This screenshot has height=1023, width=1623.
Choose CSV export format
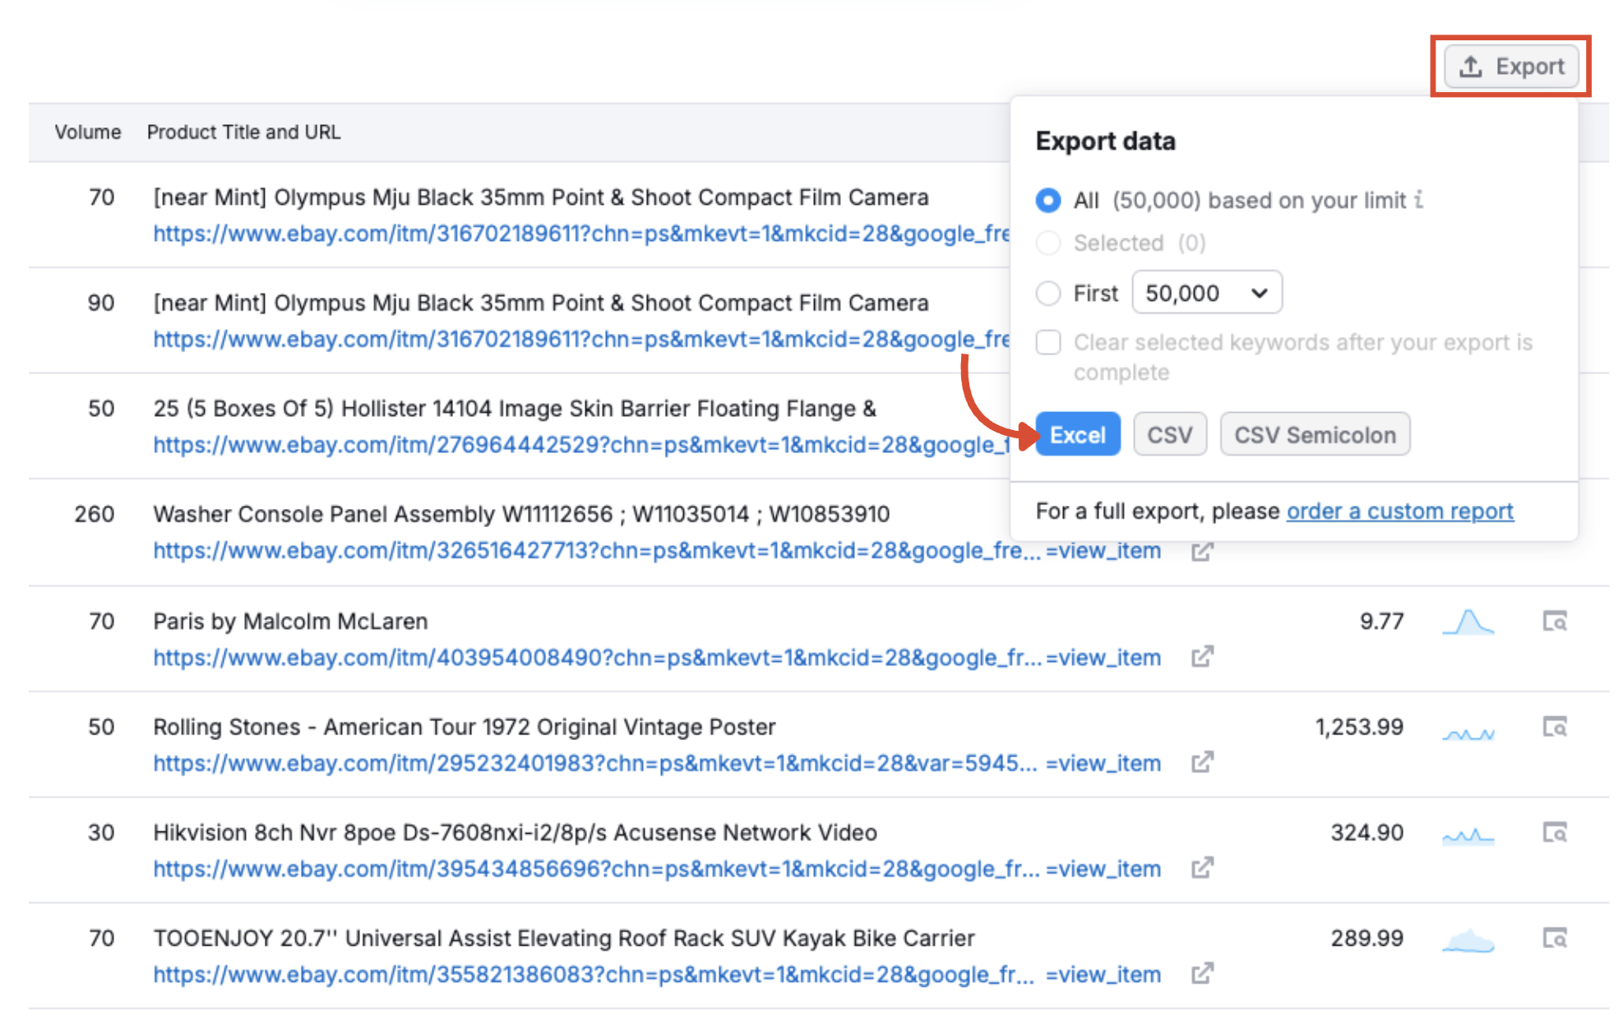coord(1169,435)
